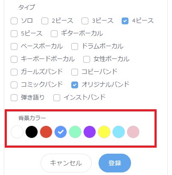Select the 5ピース checkbox
Screen dimensions: 172x175
coord(14,34)
